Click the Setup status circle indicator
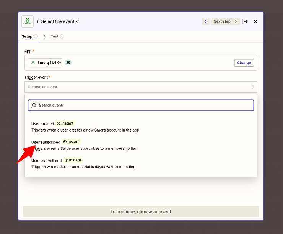The height and width of the screenshot is (234, 283). point(36,36)
